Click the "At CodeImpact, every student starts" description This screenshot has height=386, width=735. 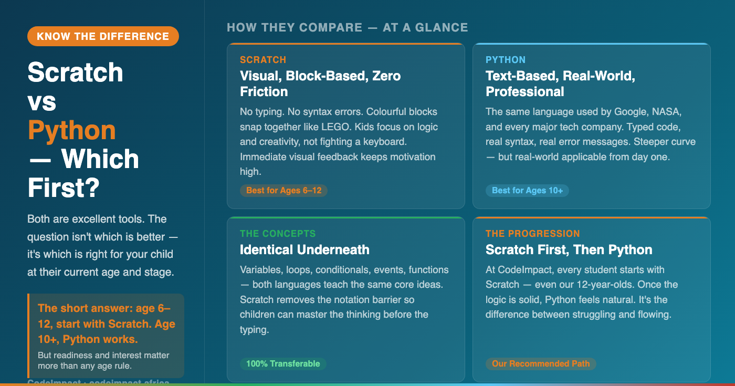coord(582,293)
